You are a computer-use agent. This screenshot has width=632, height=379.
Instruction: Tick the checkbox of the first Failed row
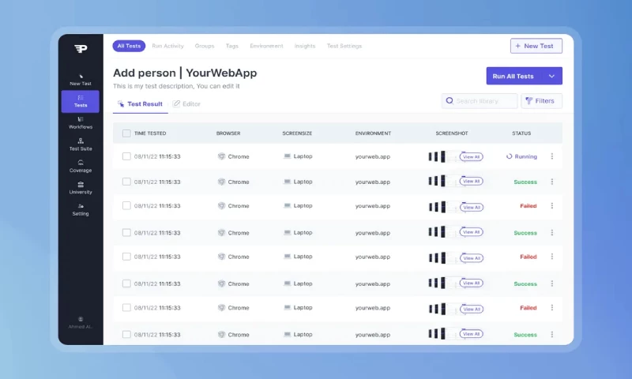click(126, 206)
